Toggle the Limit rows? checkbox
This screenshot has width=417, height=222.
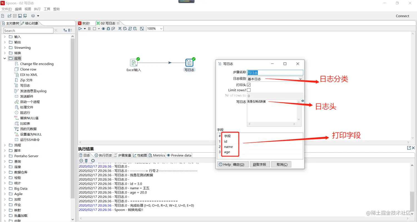[x=249, y=90]
